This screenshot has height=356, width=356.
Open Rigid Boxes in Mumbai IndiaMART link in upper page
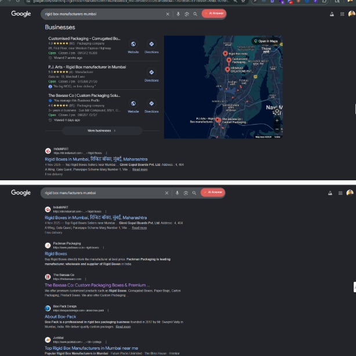(x=96, y=159)
